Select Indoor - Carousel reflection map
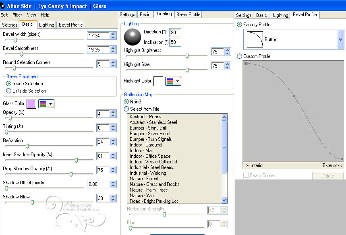Screen dimensions: 346x235 pos(146,145)
